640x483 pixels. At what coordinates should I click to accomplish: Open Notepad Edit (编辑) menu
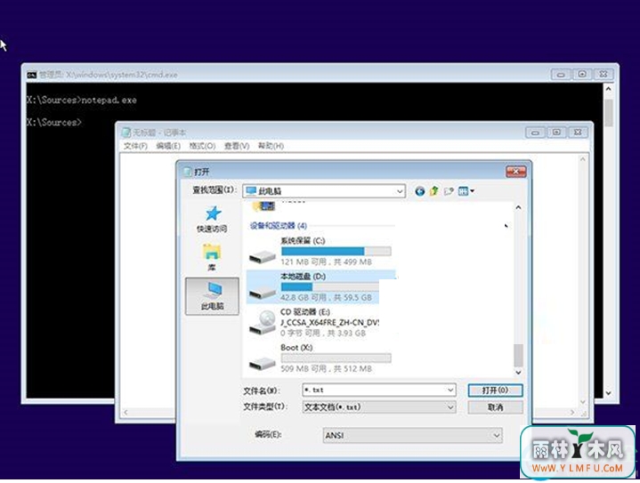[167, 146]
